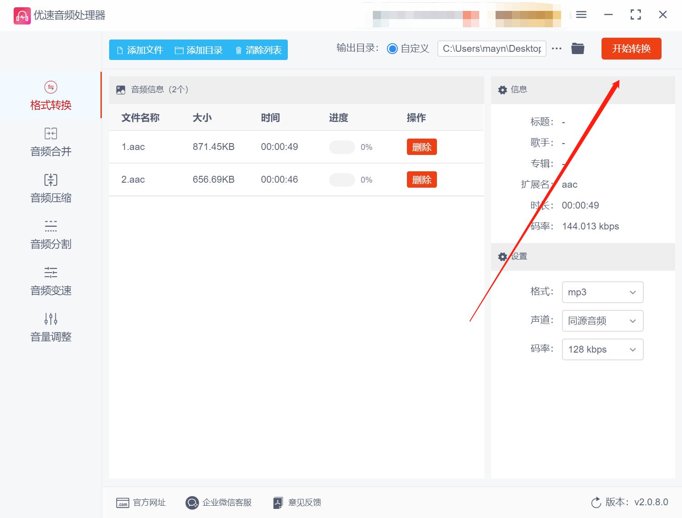Click the 设置 panel gear icon
Image resolution: width=682 pixels, height=518 pixels.
[x=502, y=257]
